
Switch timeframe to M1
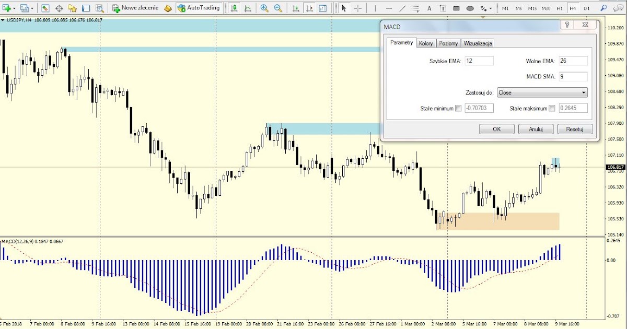505,8
